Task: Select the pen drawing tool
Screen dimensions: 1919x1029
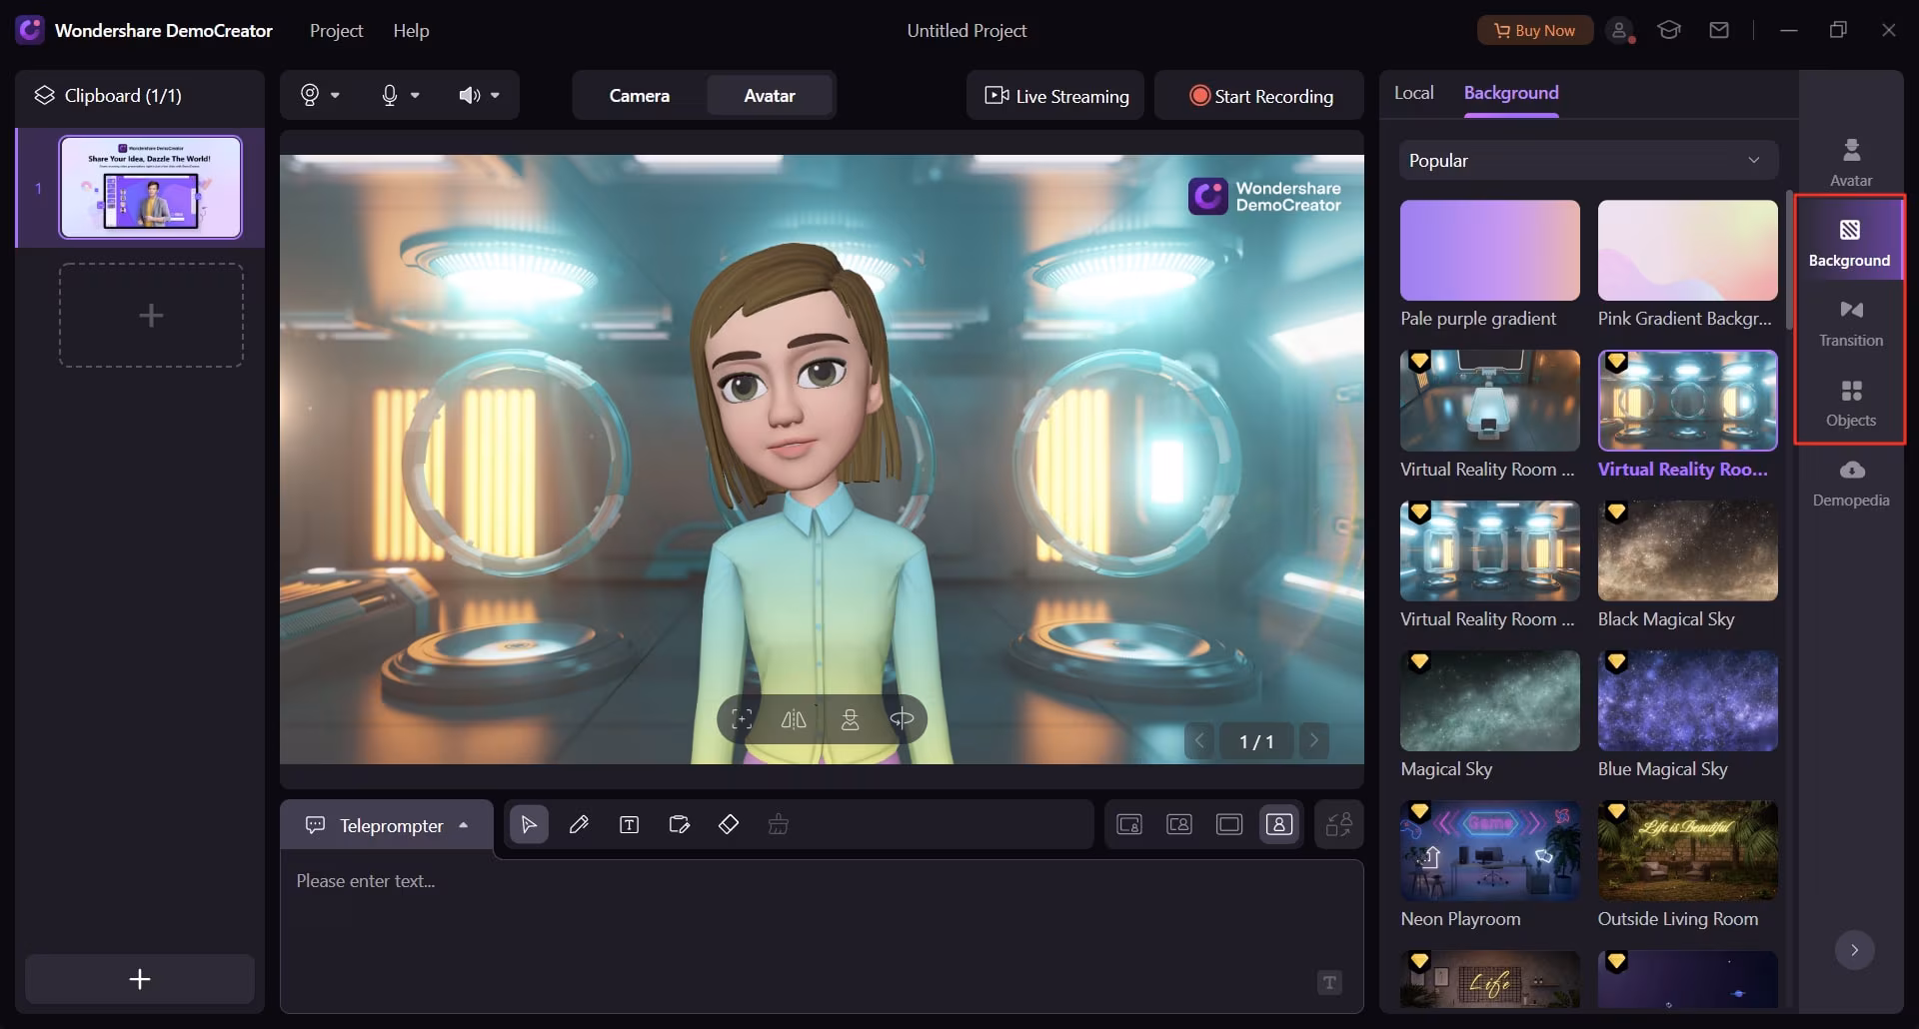Action: 579,825
